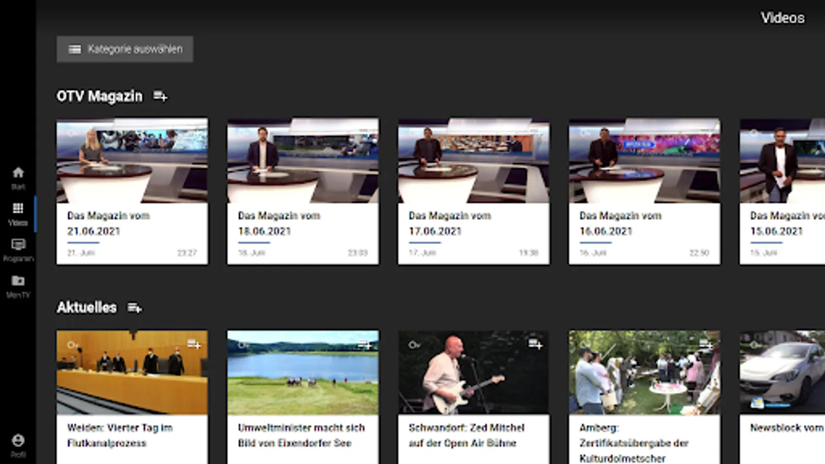Viewport: 825px width, 464px height.
Task: Open the Programm guide icon in sidebar
Action: [18, 250]
